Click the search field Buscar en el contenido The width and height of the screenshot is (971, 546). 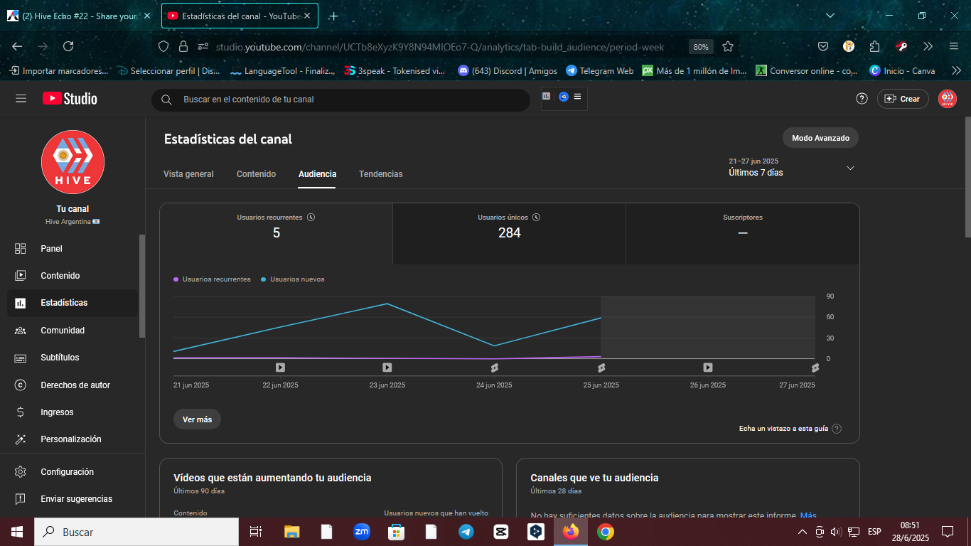coord(340,100)
